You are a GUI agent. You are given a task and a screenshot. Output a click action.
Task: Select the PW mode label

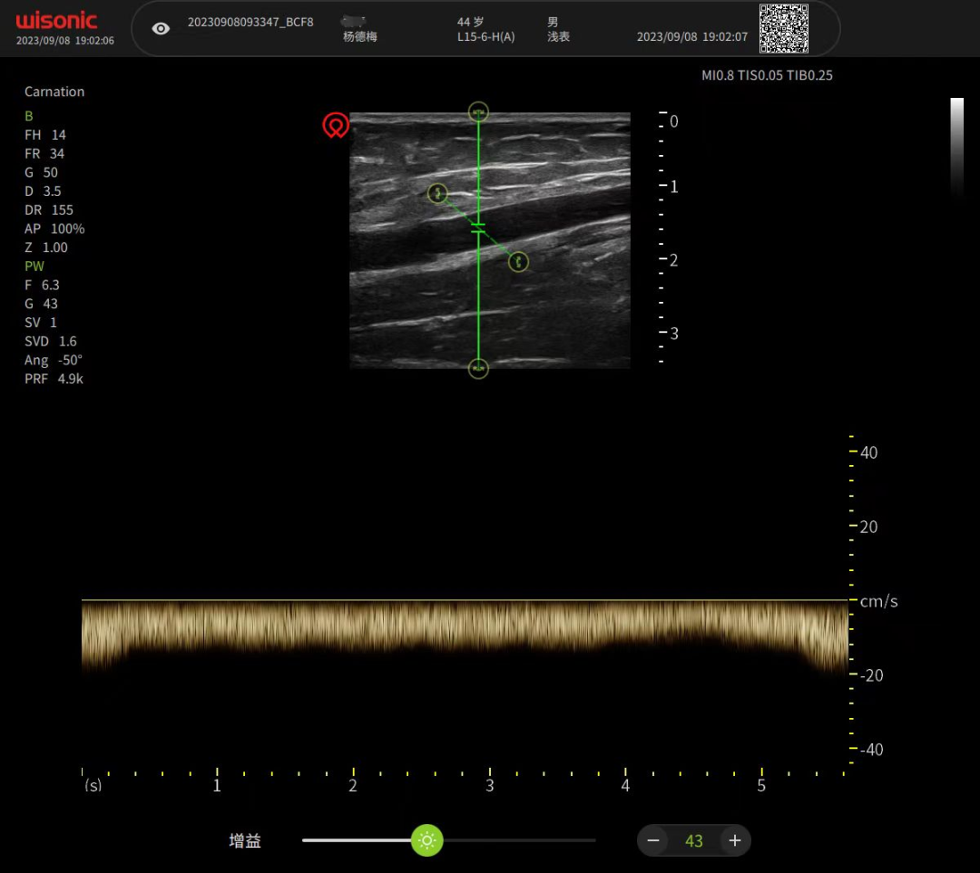[34, 267]
